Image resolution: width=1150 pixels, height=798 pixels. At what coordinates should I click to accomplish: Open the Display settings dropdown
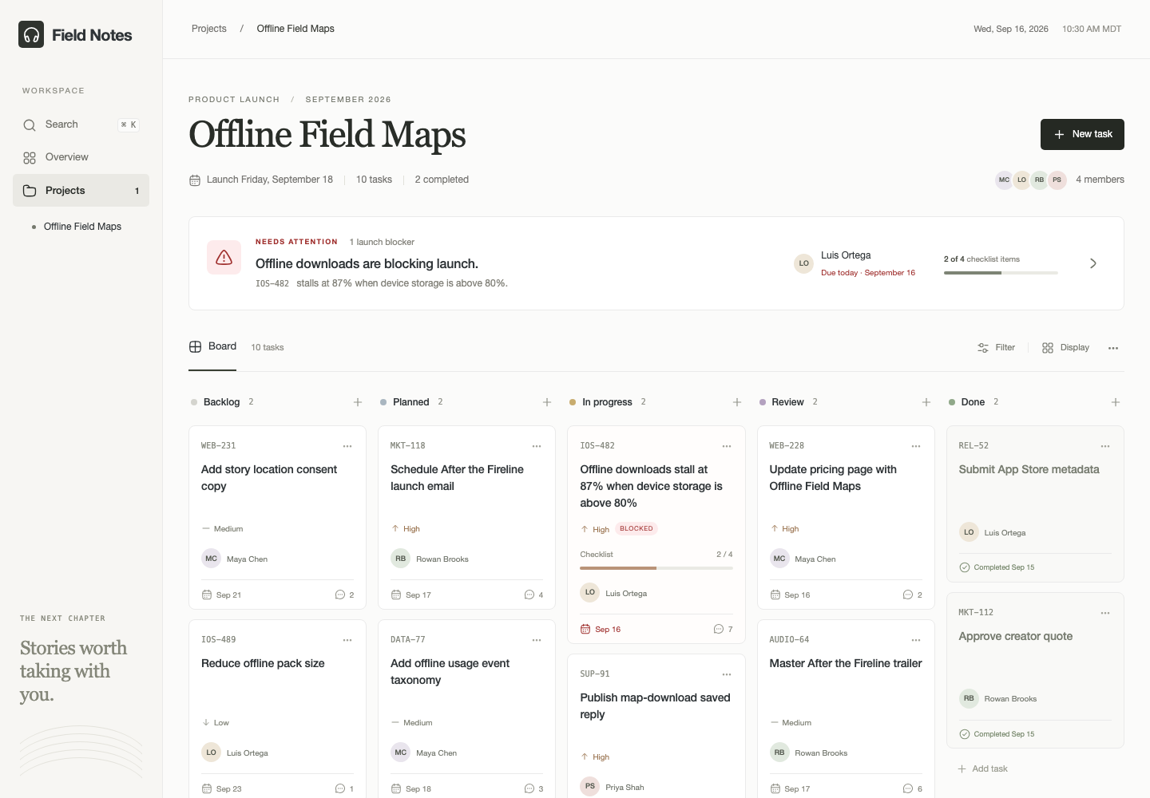click(x=1065, y=348)
